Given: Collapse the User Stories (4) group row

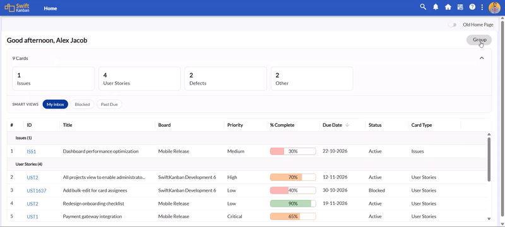Looking at the screenshot, I should (x=246, y=164).
